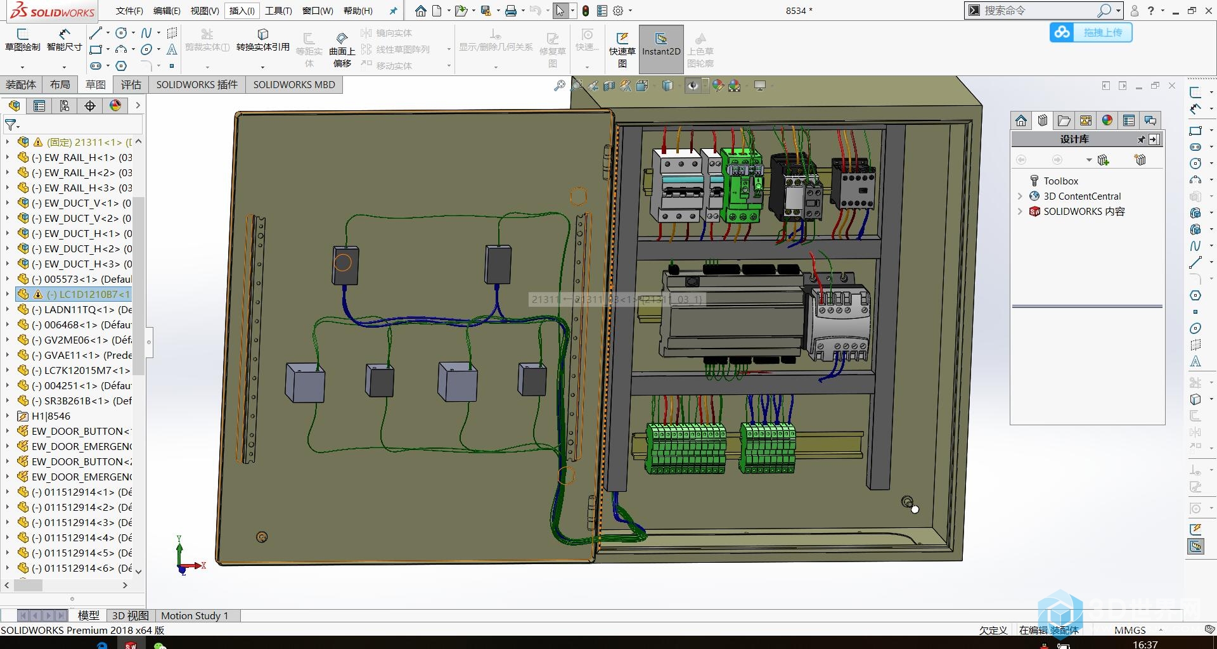
Task: Open the ConfigurationManager tab
Action: click(65, 106)
